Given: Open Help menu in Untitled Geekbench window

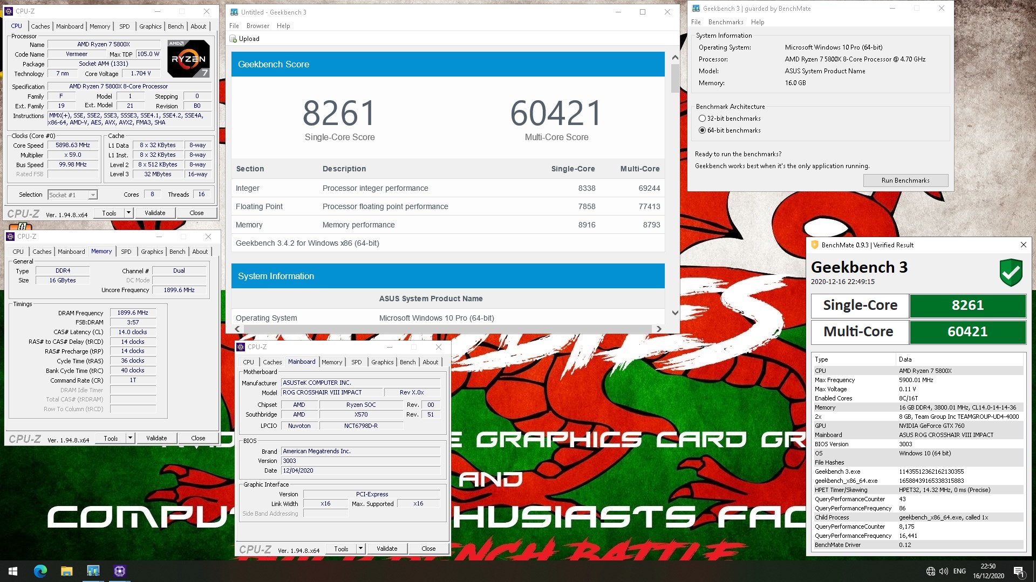Looking at the screenshot, I should pyautogui.click(x=283, y=26).
